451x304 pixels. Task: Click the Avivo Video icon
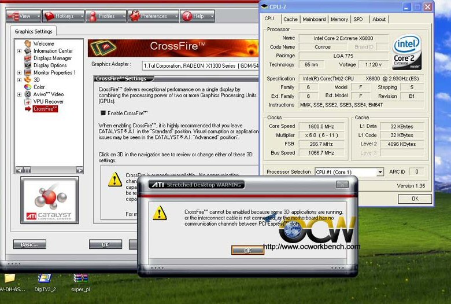click(28, 94)
